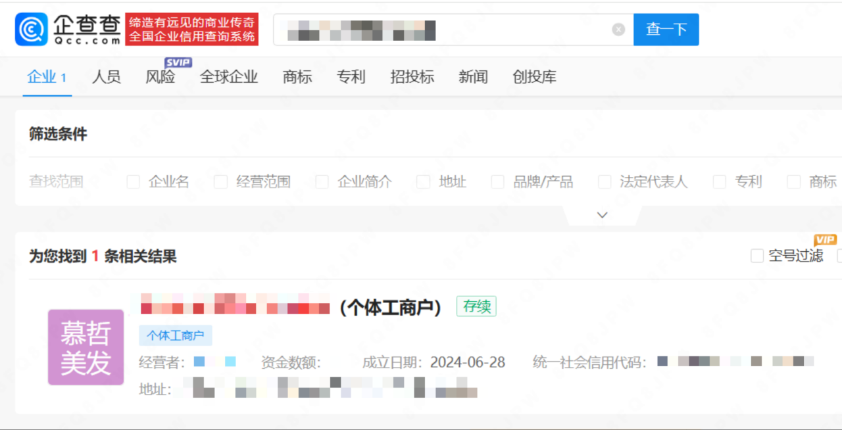Click the 存续 status tag
The width and height of the screenshot is (842, 430).
(x=476, y=306)
